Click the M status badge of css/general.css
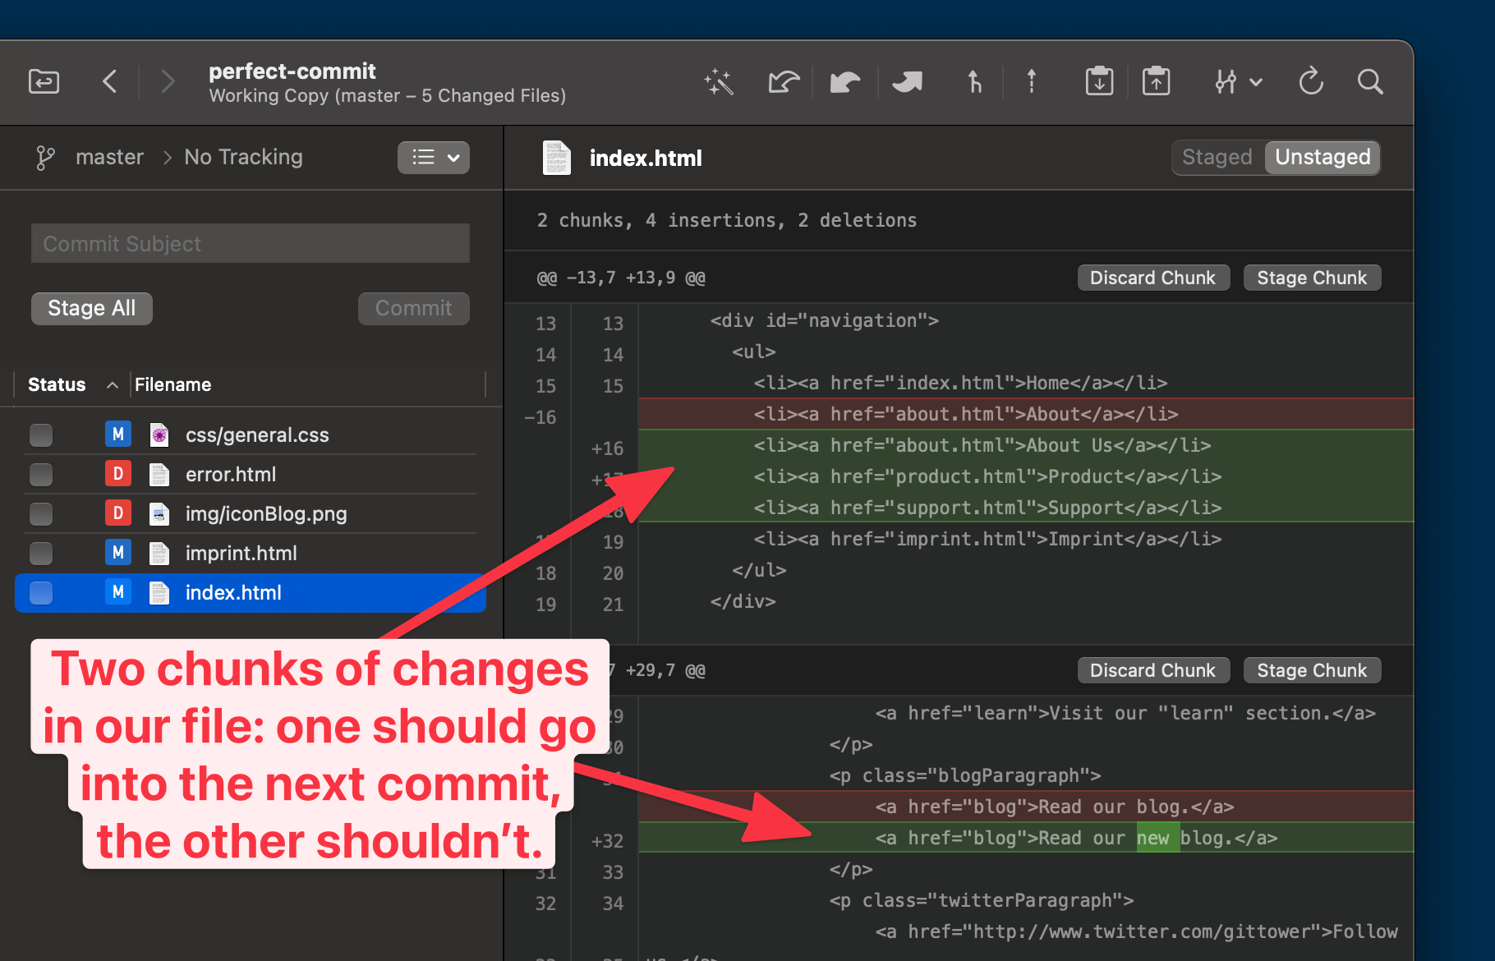 click(x=118, y=434)
